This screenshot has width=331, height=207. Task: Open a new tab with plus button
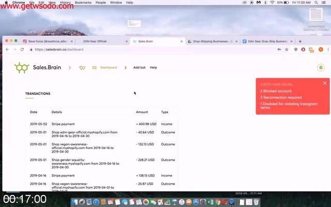click(300, 41)
